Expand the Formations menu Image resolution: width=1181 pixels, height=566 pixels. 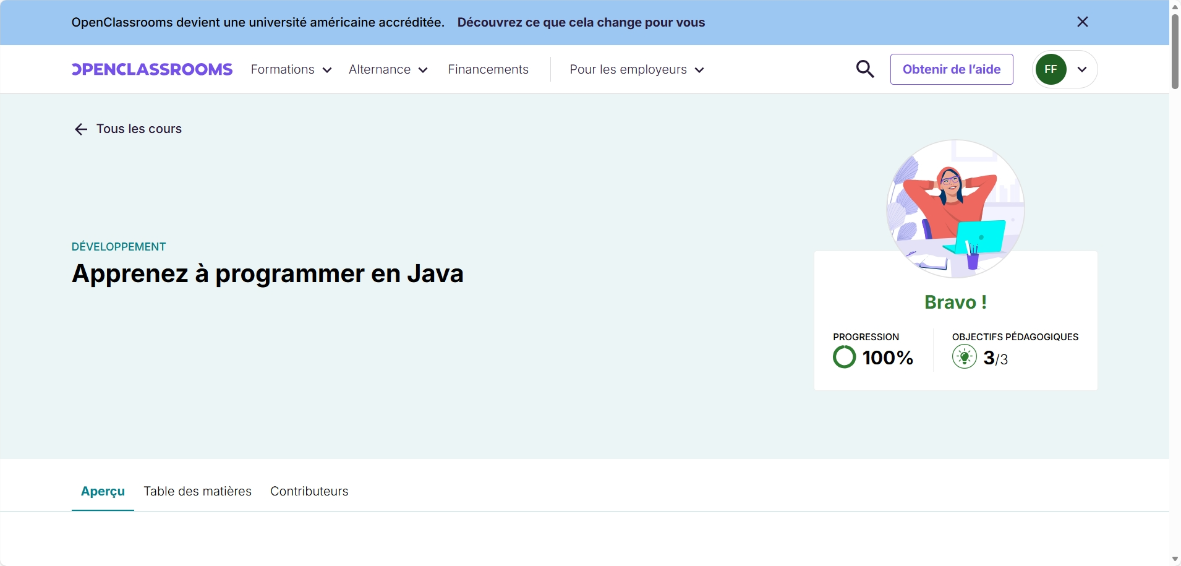coord(291,69)
